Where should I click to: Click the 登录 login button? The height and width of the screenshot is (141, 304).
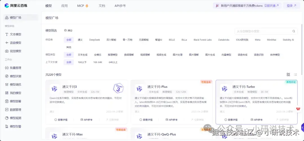(292, 6)
